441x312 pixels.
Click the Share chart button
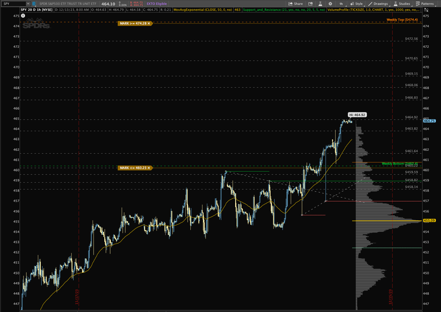(x=296, y=4)
